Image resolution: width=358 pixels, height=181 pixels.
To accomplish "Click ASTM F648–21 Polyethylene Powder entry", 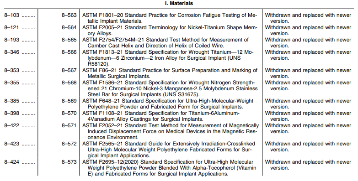I will (x=168, y=104).
